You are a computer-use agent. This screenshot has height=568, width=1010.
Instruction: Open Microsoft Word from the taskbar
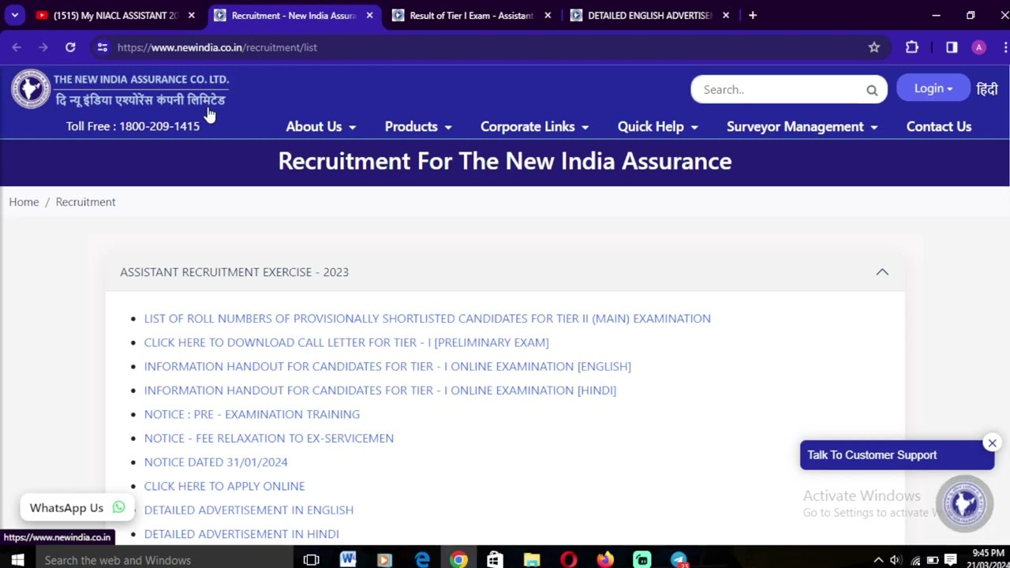[348, 560]
